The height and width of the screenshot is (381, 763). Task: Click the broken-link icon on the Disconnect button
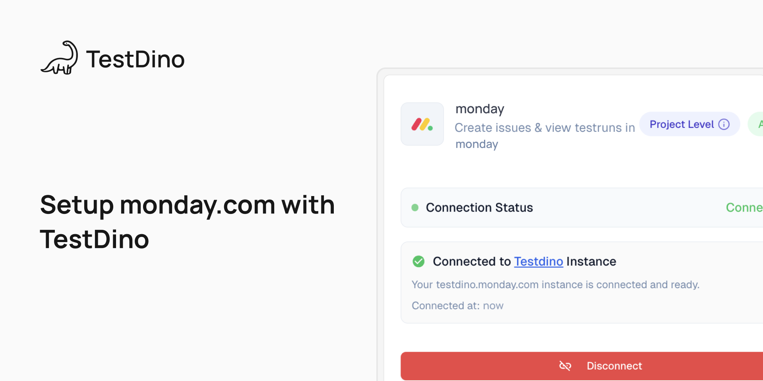(565, 366)
